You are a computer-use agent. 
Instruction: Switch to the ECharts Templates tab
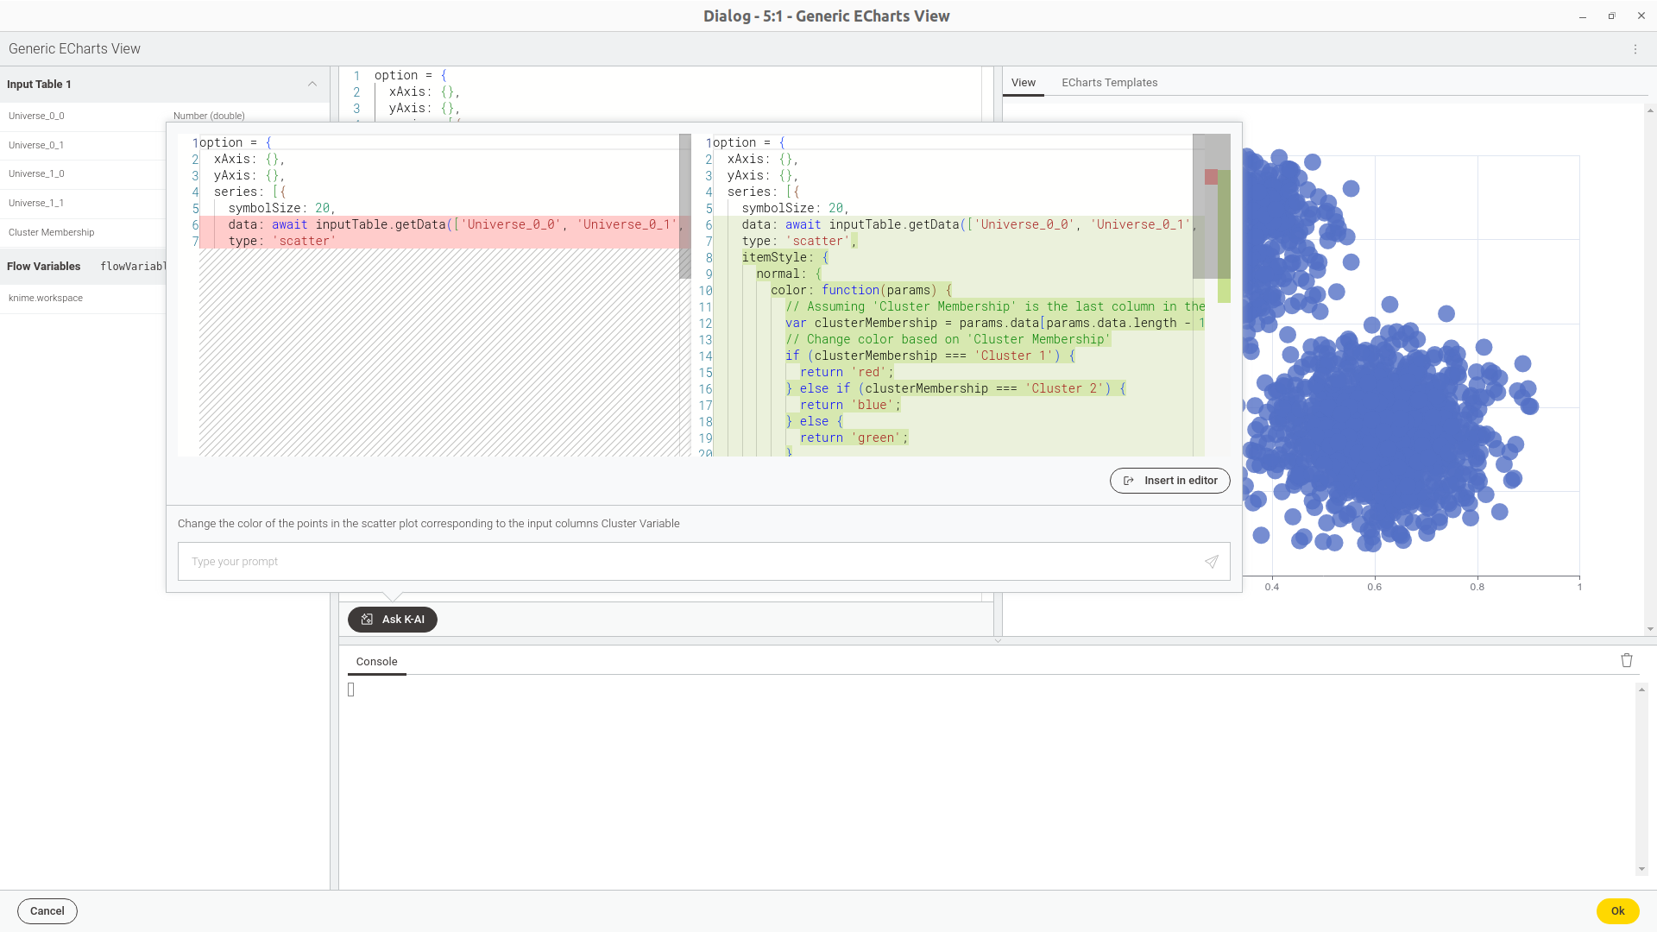point(1110,82)
